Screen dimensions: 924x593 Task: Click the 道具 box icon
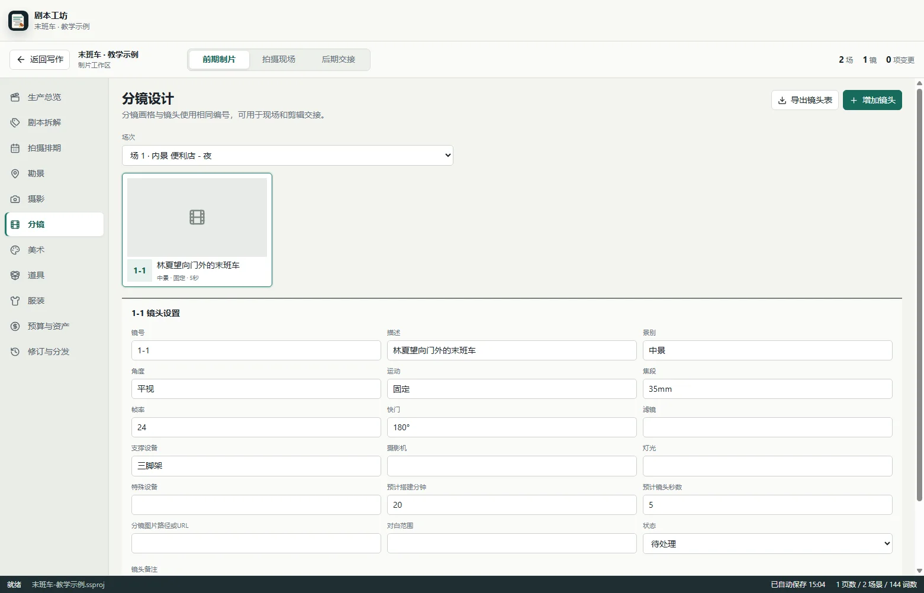click(x=15, y=275)
